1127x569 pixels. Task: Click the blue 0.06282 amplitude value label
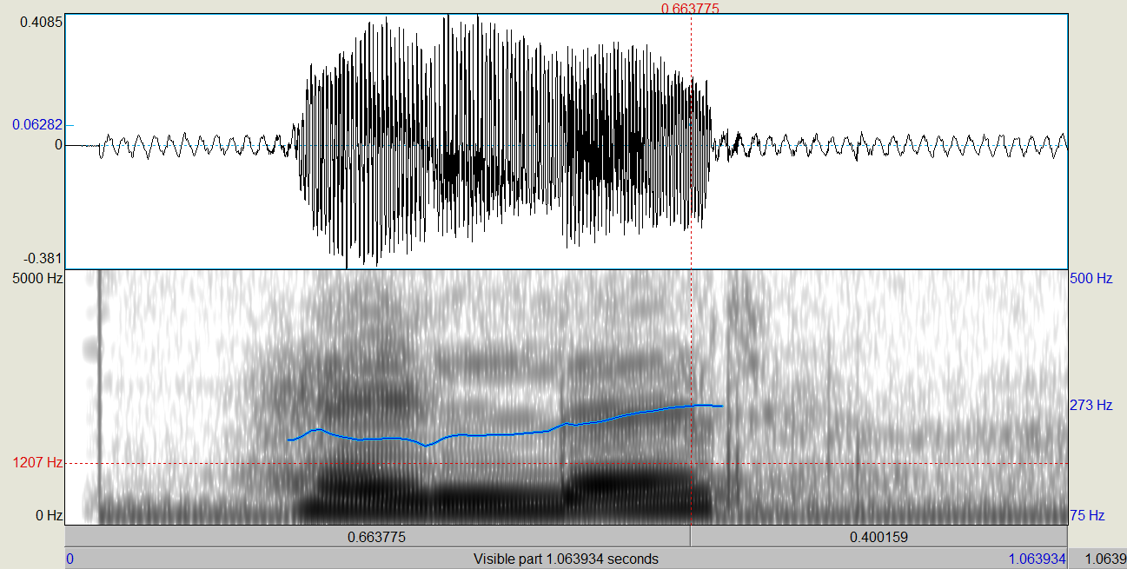point(37,124)
